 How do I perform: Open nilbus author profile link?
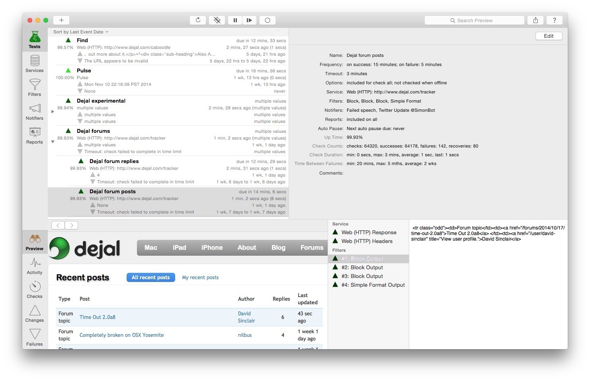coord(245,335)
